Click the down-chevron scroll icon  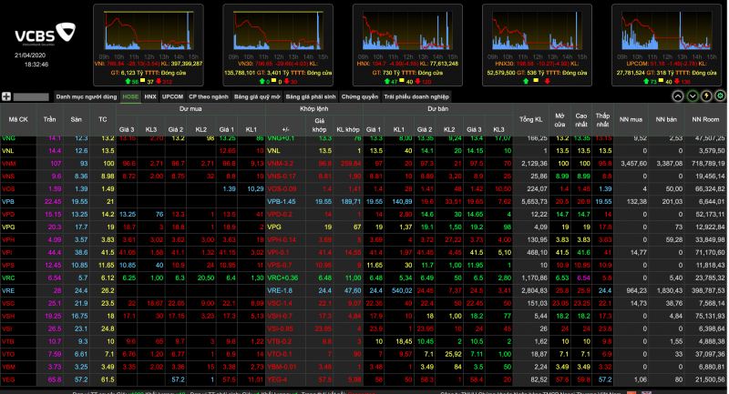[x=693, y=96]
